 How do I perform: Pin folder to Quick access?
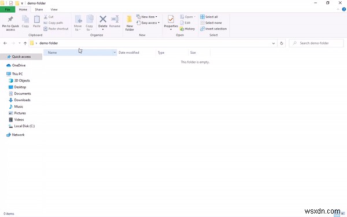click(10, 23)
